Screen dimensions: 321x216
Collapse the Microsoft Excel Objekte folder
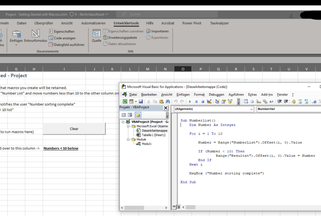pyautogui.click(x=128, y=126)
